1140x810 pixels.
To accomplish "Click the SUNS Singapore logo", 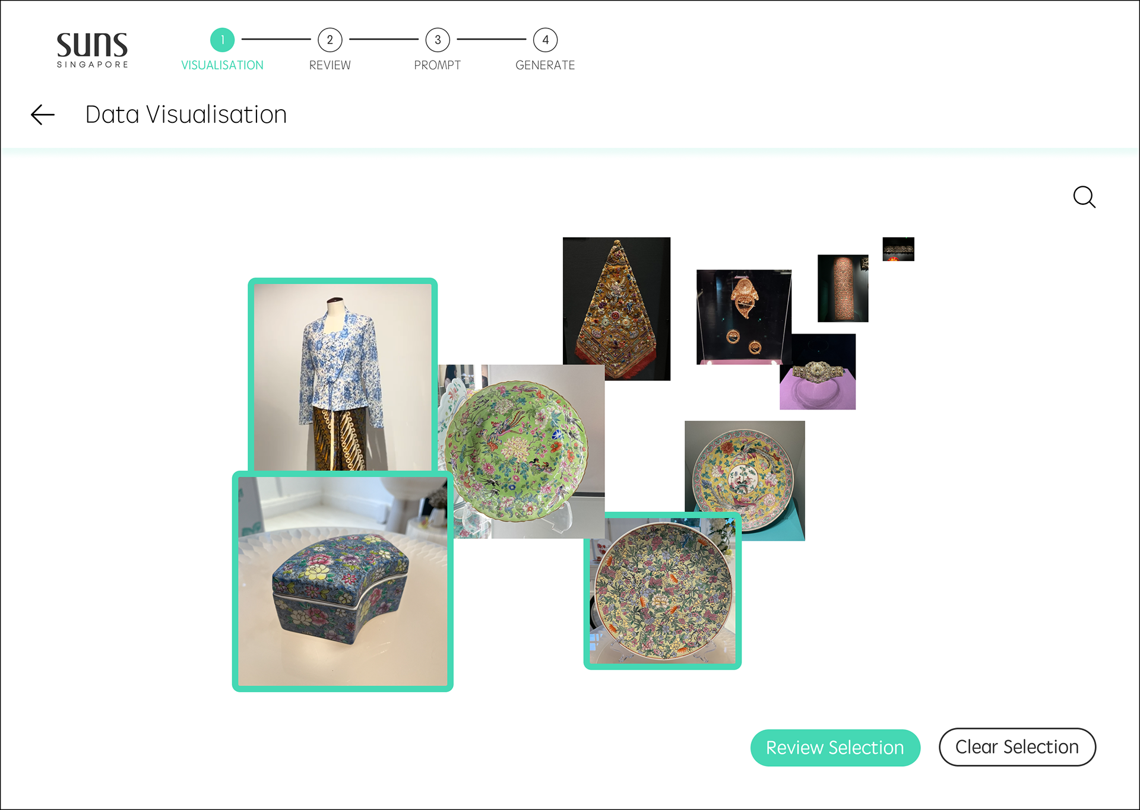I will 92,50.
